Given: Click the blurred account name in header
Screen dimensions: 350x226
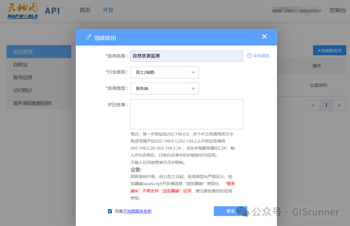Looking at the screenshot, I should 297,10.
